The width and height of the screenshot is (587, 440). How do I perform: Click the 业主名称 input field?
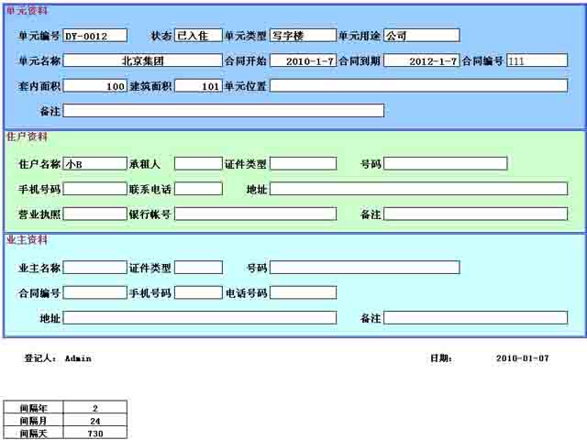(94, 268)
